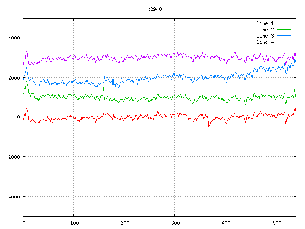This screenshot has width=305, height=229.
Task: Select the "line 3" legend label
Action: pyautogui.click(x=265, y=36)
